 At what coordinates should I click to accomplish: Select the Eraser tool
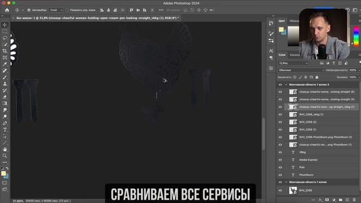tap(5, 97)
